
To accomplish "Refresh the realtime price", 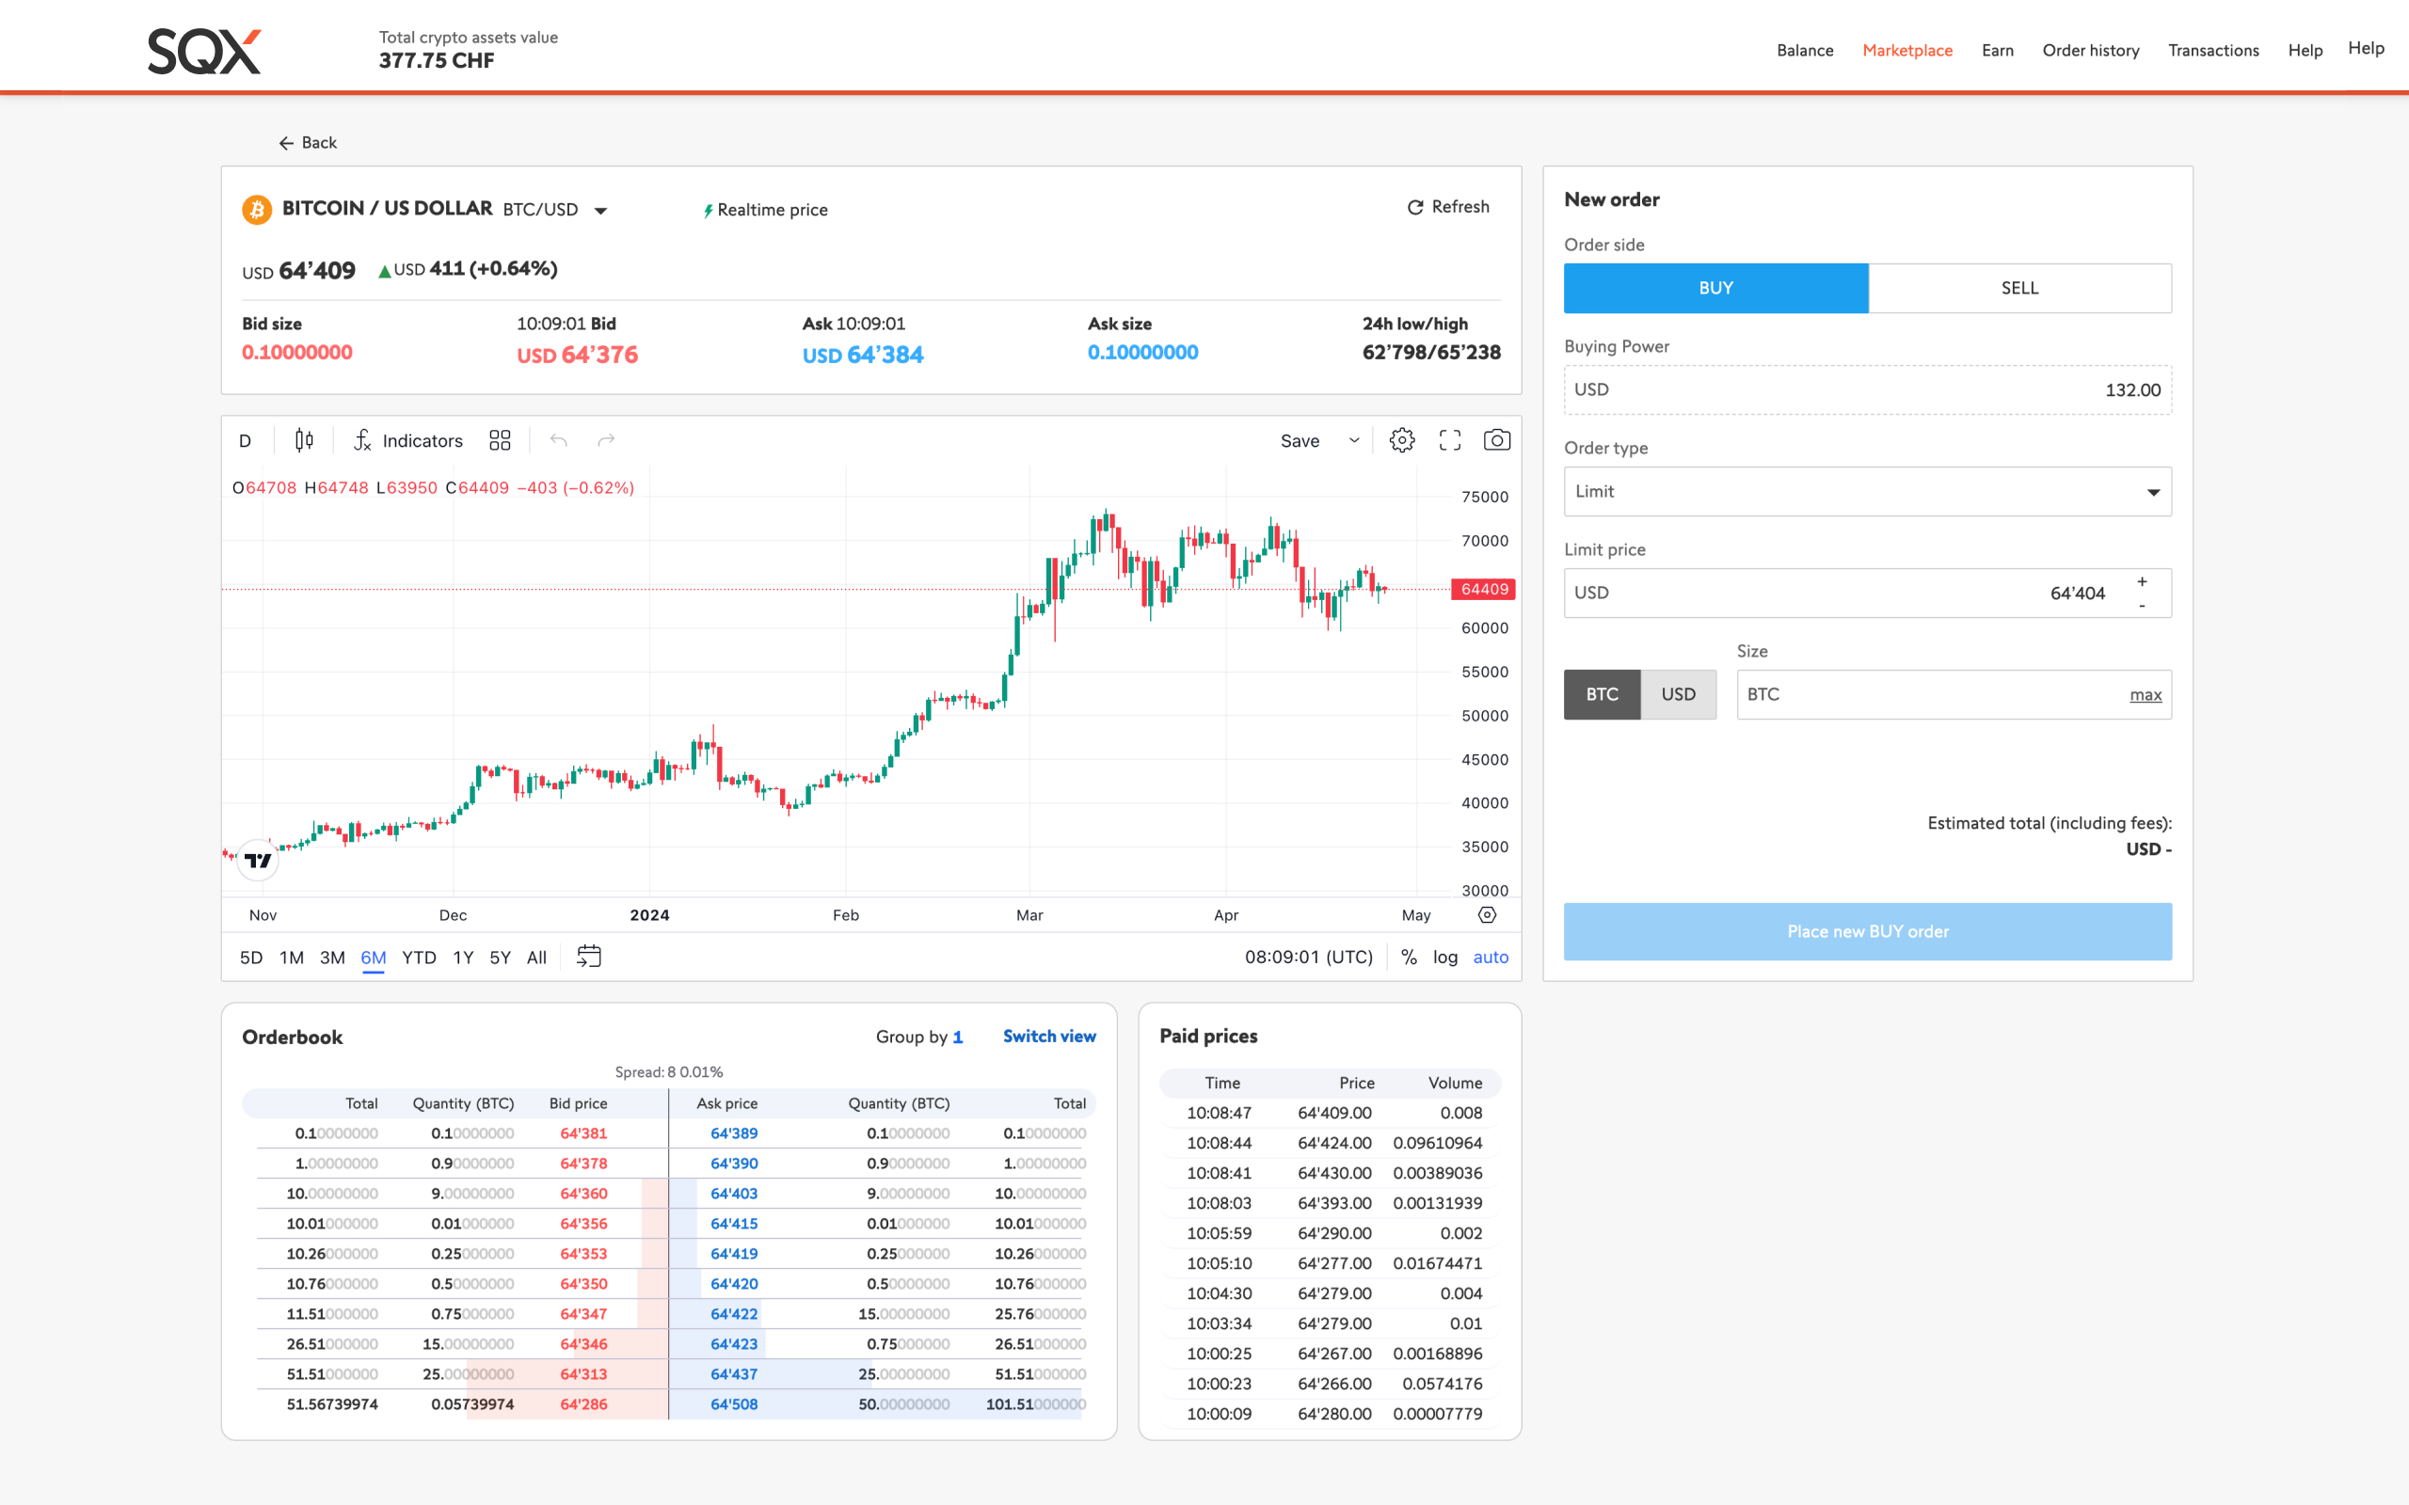I will coord(1448,207).
